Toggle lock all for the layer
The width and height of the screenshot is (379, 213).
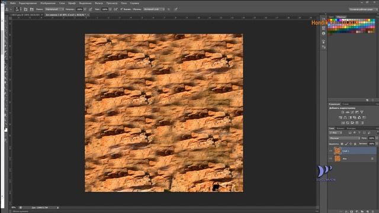point(355,144)
